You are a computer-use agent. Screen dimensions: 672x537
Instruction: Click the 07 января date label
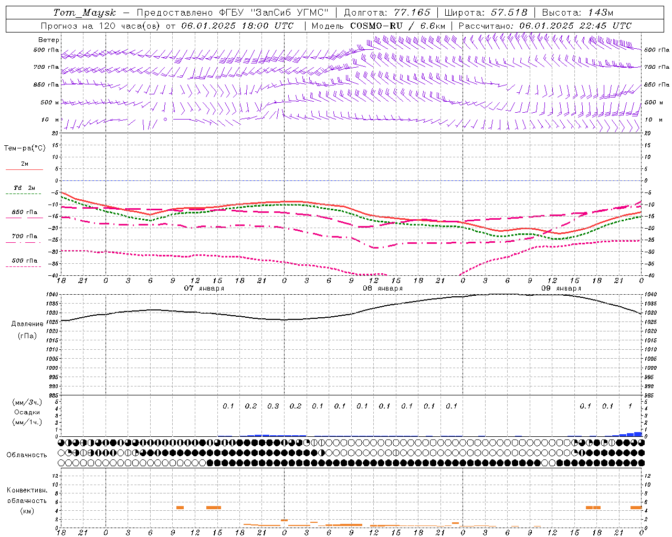coord(204,288)
